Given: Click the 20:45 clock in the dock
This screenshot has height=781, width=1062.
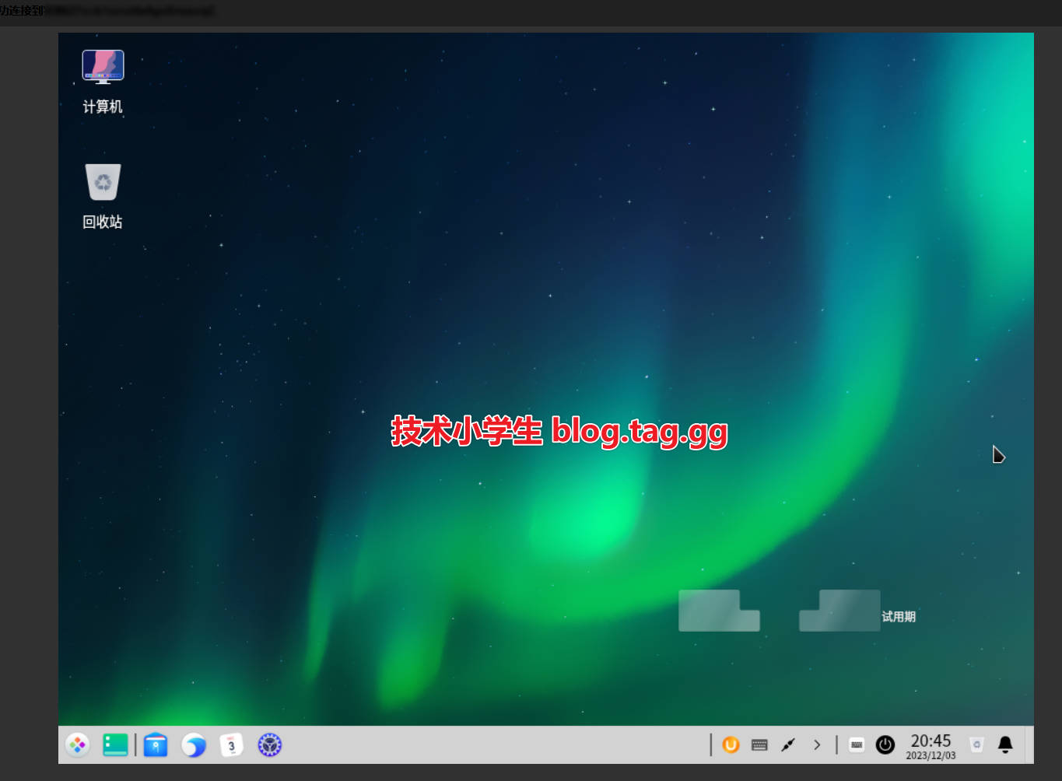Looking at the screenshot, I should tap(931, 745).
